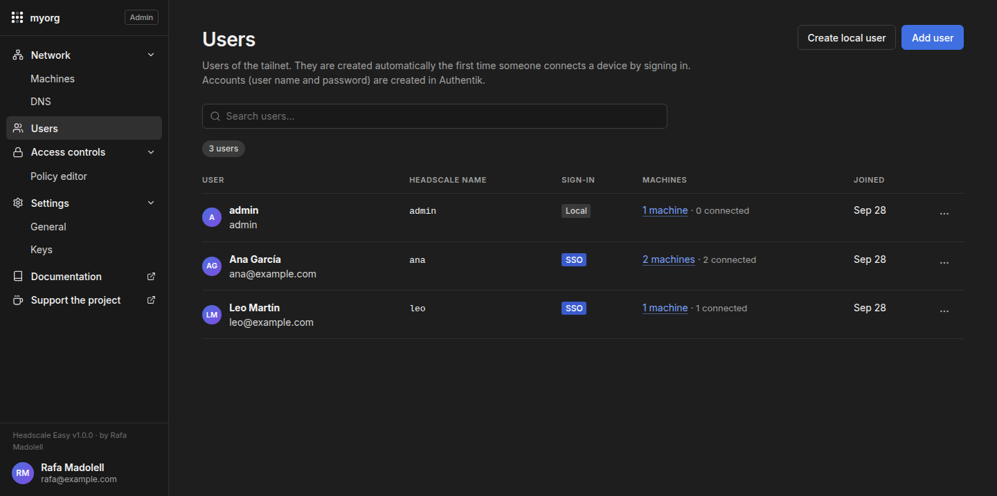
Task: Open the more options menu for Ana García
Action: click(944, 263)
